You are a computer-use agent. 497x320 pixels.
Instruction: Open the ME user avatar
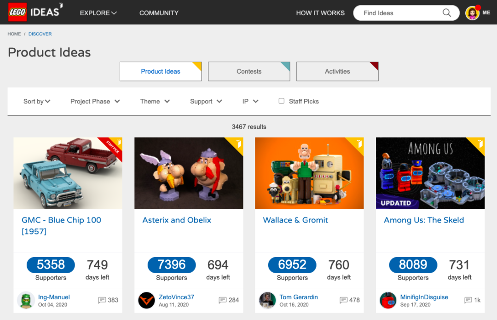coord(472,13)
